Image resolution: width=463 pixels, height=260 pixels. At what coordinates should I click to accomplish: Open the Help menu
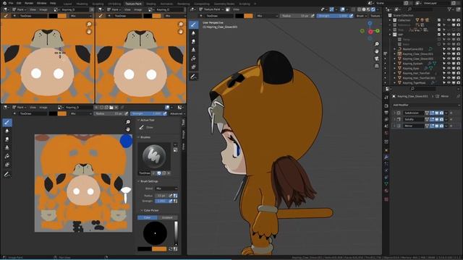pyautogui.click(x=53, y=3)
